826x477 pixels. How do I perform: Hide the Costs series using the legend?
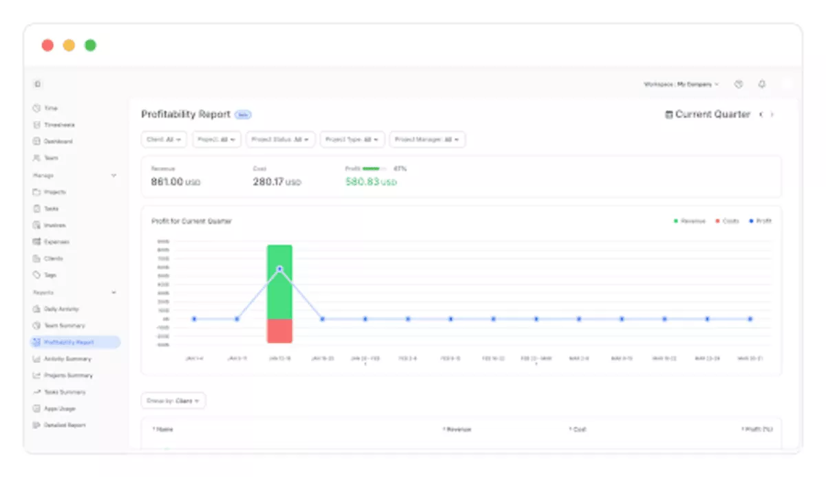726,221
